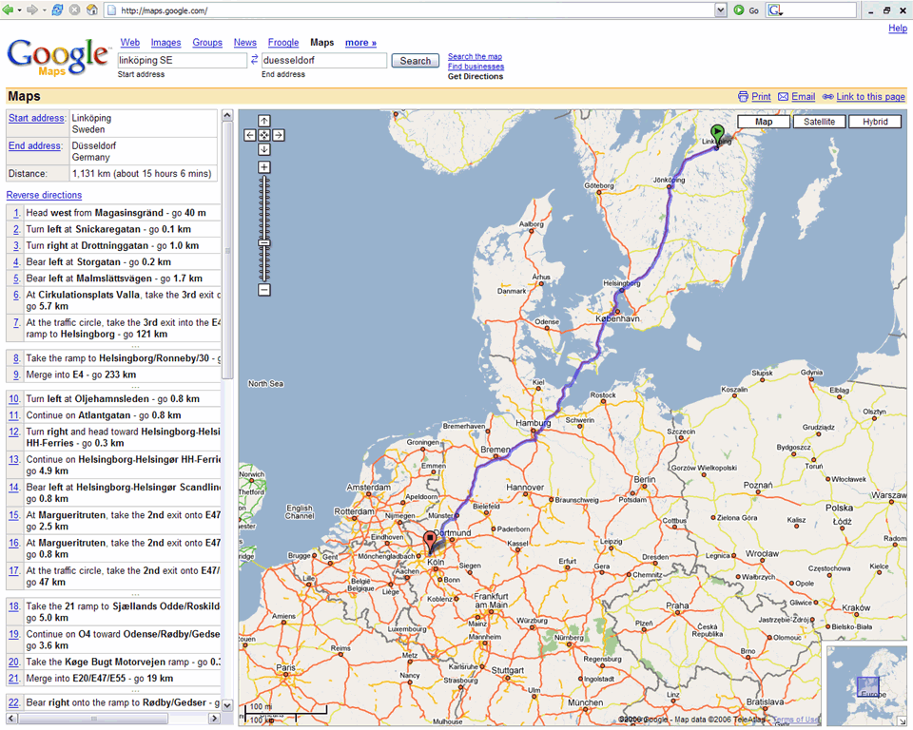This screenshot has height=730, width=913.
Task: Zoom in with plus button
Action: [x=264, y=167]
